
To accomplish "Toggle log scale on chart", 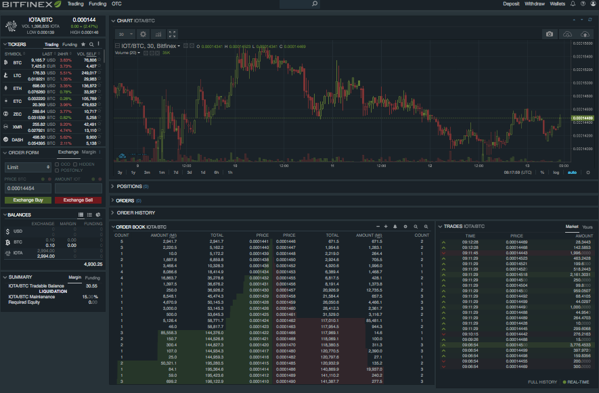I will (x=556, y=172).
